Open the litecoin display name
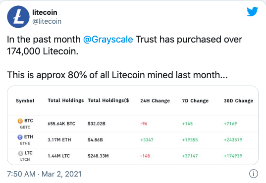The height and width of the screenshot is (183, 266). (45, 12)
